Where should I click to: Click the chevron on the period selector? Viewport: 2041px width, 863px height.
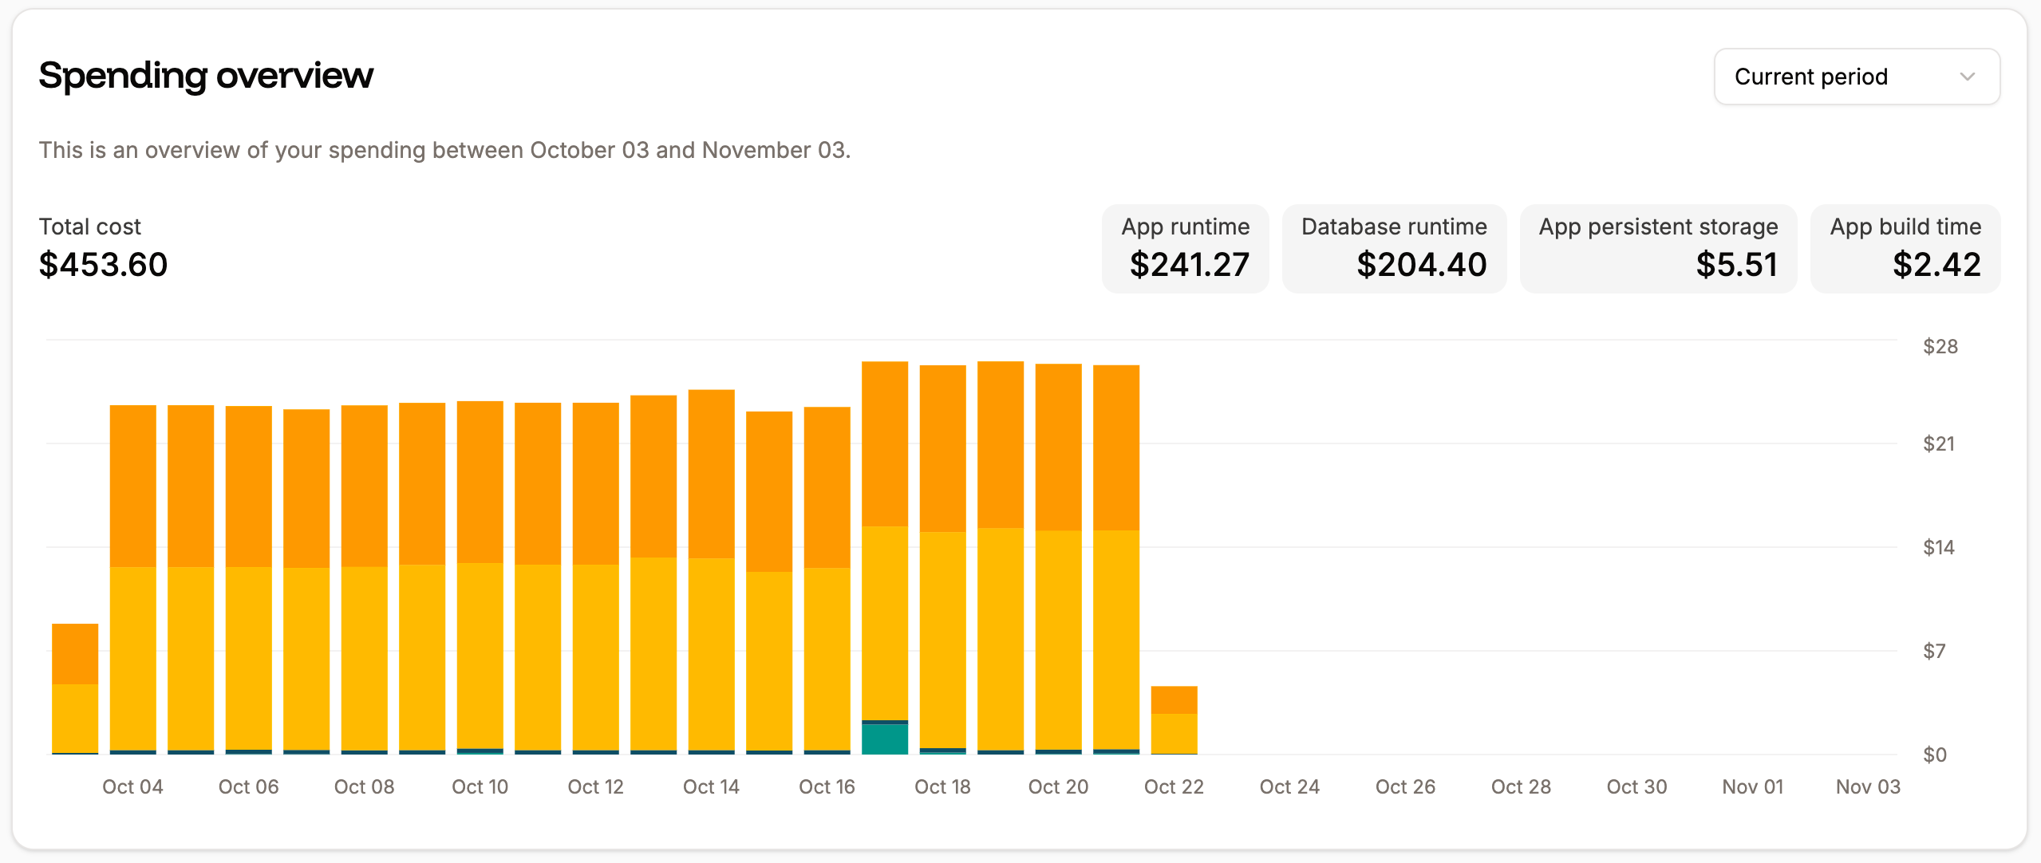tap(1968, 77)
